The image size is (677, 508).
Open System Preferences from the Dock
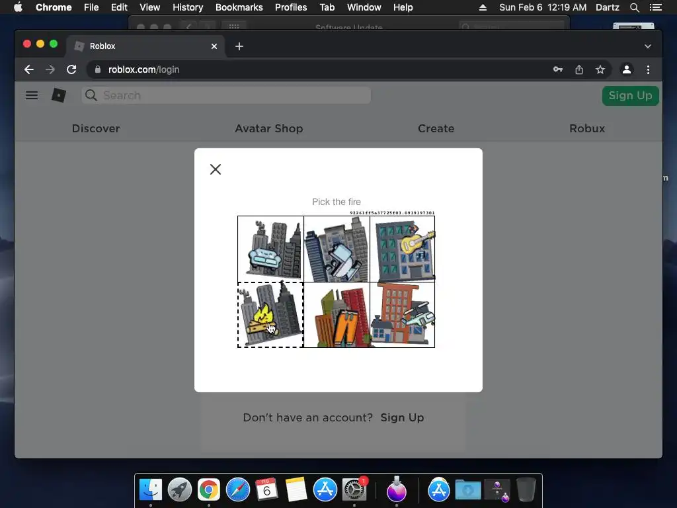tap(354, 489)
